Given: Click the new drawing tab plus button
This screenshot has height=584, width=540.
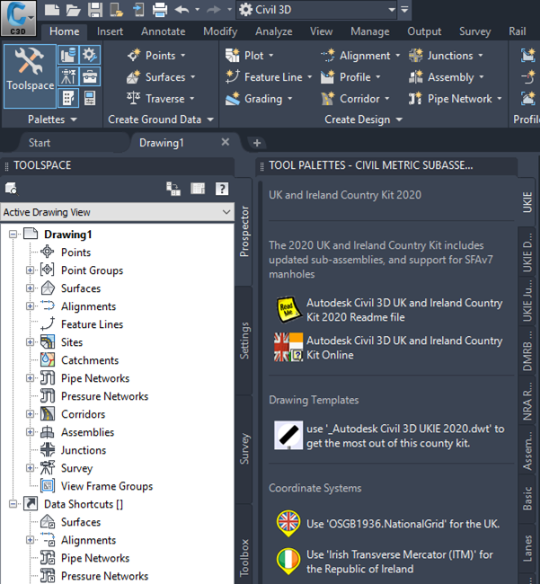Looking at the screenshot, I should (257, 143).
